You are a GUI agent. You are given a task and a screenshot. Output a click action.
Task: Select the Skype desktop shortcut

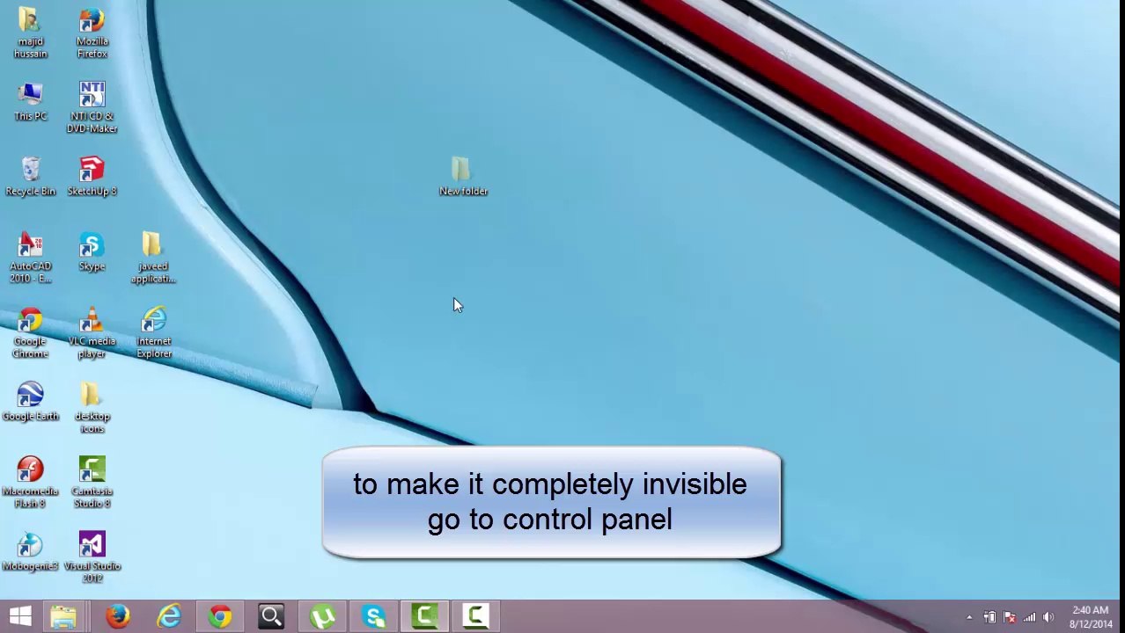92,252
